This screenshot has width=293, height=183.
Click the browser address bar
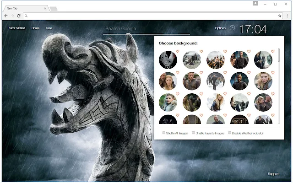tap(153, 16)
